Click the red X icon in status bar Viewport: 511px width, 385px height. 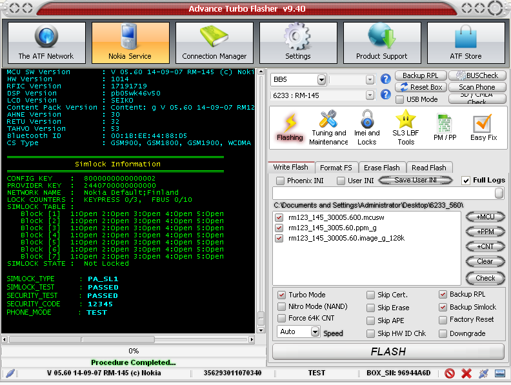[x=466, y=373]
